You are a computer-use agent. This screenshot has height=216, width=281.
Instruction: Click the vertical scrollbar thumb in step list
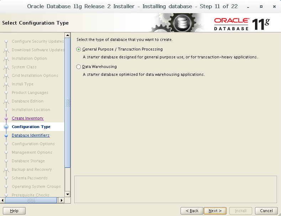[x=68, y=103]
